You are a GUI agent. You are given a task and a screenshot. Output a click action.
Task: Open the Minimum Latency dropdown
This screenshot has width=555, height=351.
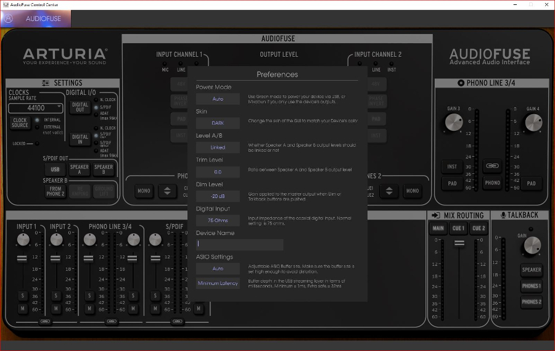coord(218,283)
